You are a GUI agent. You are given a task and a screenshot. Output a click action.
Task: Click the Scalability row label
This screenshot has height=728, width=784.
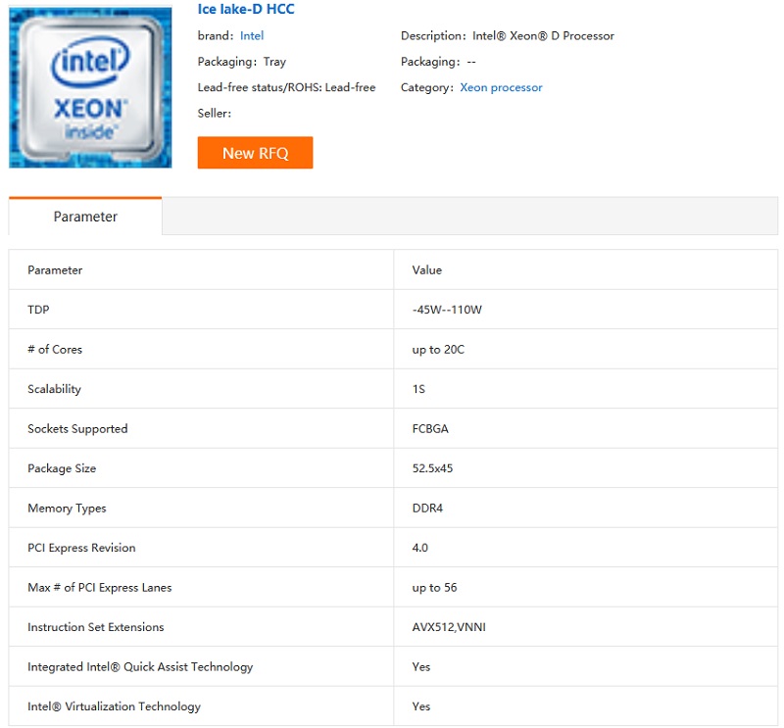pos(54,389)
